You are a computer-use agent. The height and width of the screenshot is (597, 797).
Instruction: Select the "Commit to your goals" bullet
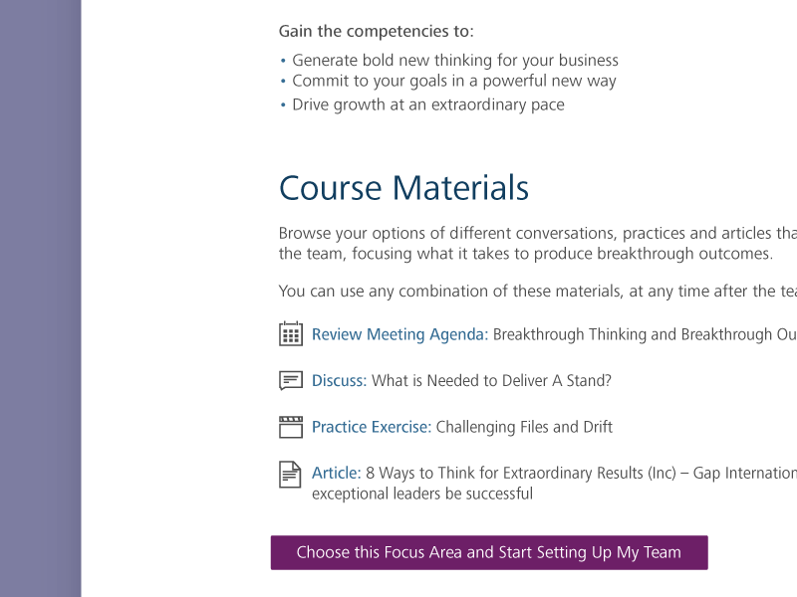click(453, 81)
